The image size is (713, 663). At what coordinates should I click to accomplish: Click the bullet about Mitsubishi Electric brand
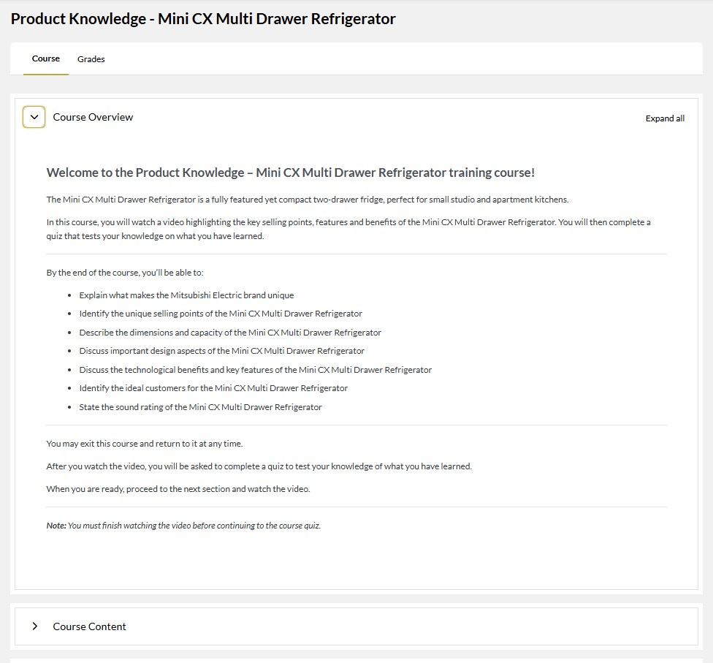point(186,295)
